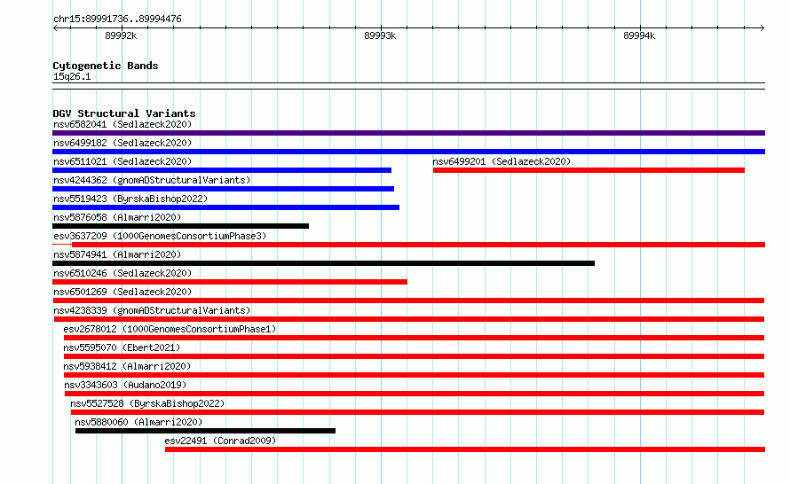790x484 pixels.
Task: Open the nsv6499182 (Sedlazeck2020) label
Action: coord(122,143)
